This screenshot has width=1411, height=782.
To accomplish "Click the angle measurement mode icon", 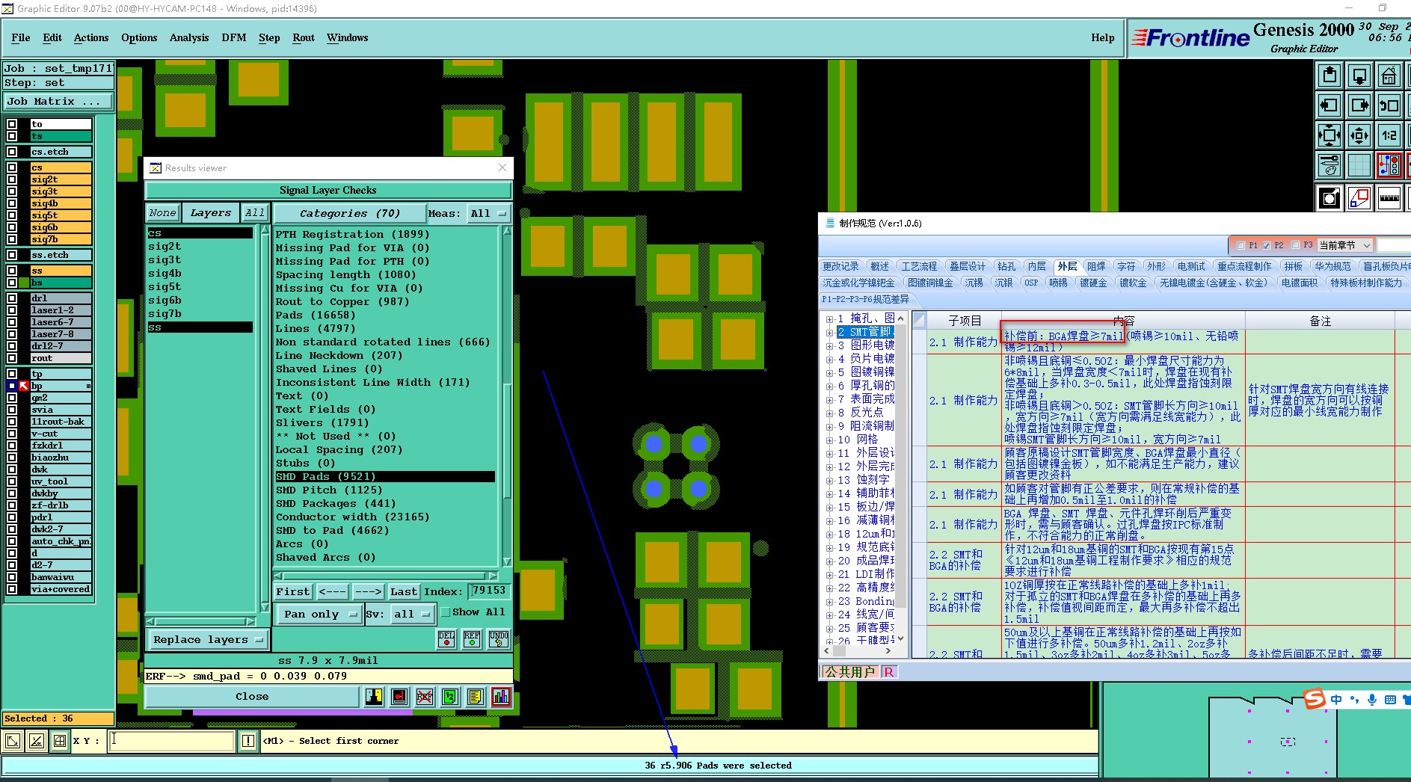I will click(36, 741).
